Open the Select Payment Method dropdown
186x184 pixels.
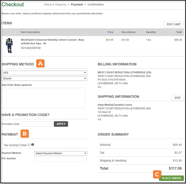(x=61, y=153)
